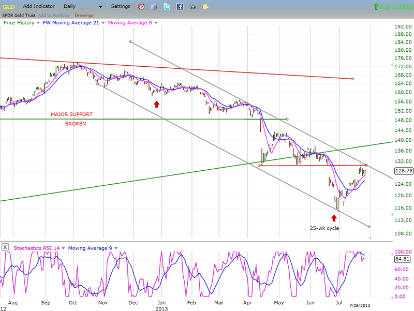Click the stacked documents icon in toolbar
Screen dimensions: 414x311
coord(154,7)
